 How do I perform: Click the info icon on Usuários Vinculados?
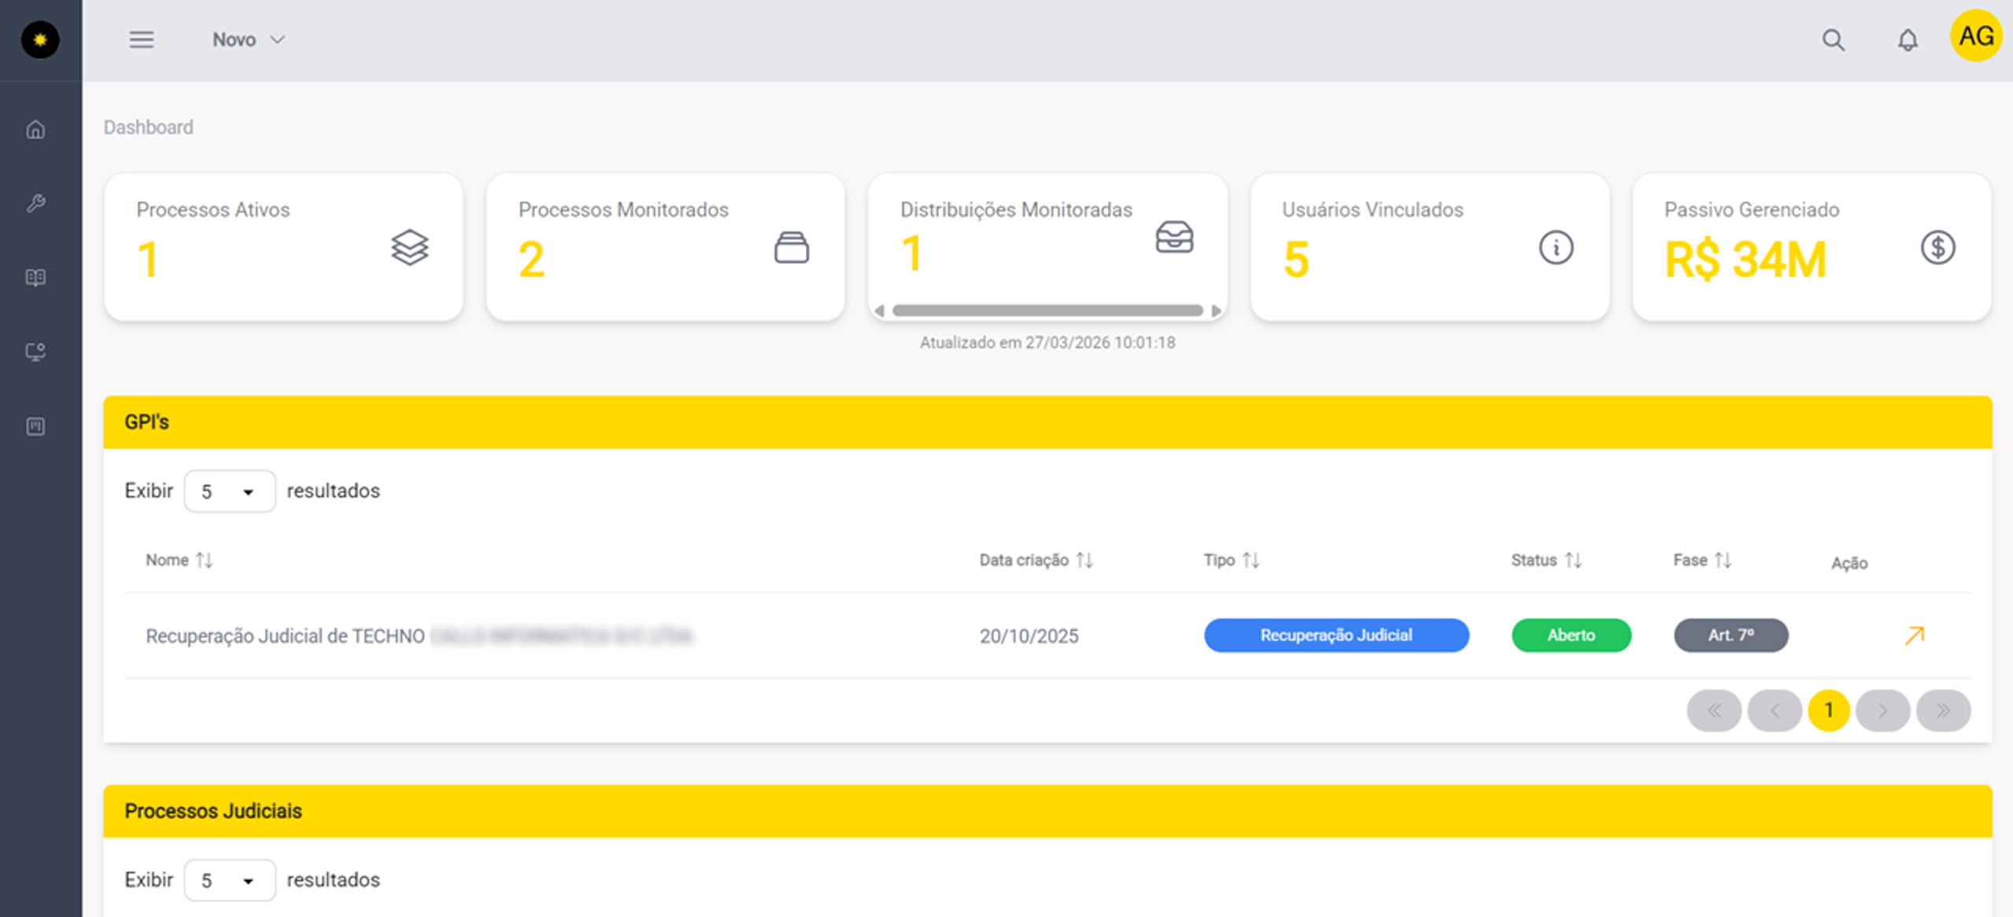tap(1555, 248)
